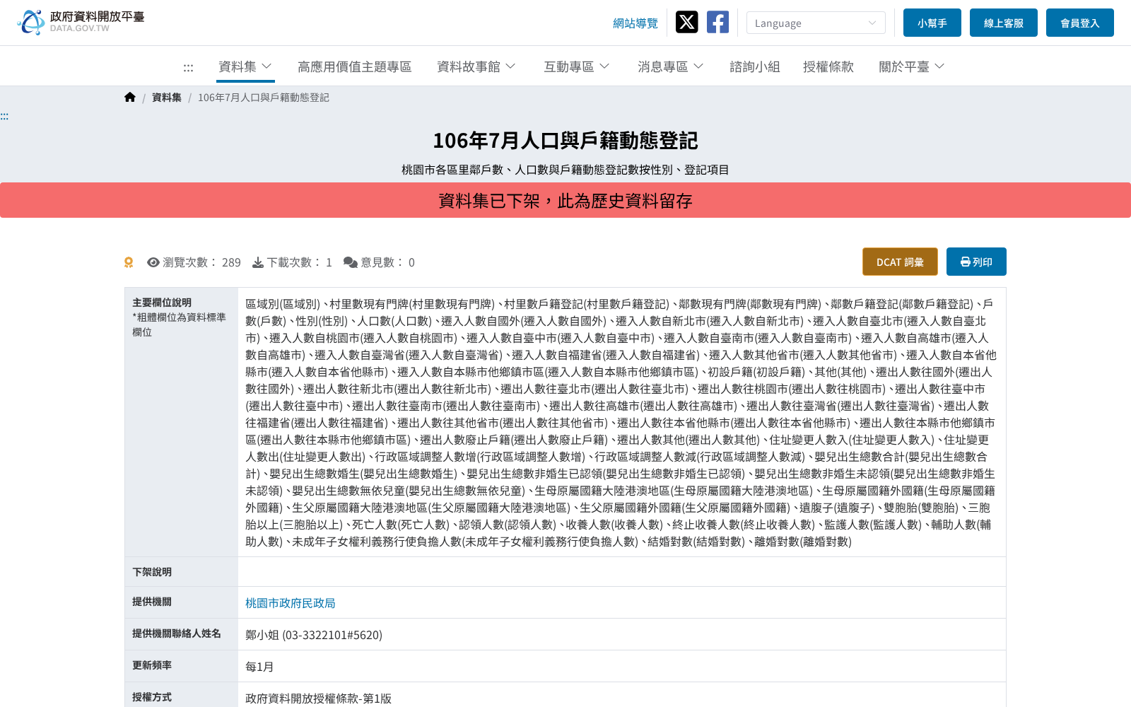The image size is (1131, 707).
Task: Open the 桃園市政府民政局 agency link
Action: 290,603
